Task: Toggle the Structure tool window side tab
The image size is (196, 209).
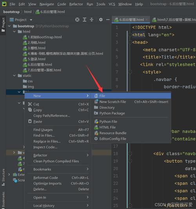Action: click(x=3, y=177)
